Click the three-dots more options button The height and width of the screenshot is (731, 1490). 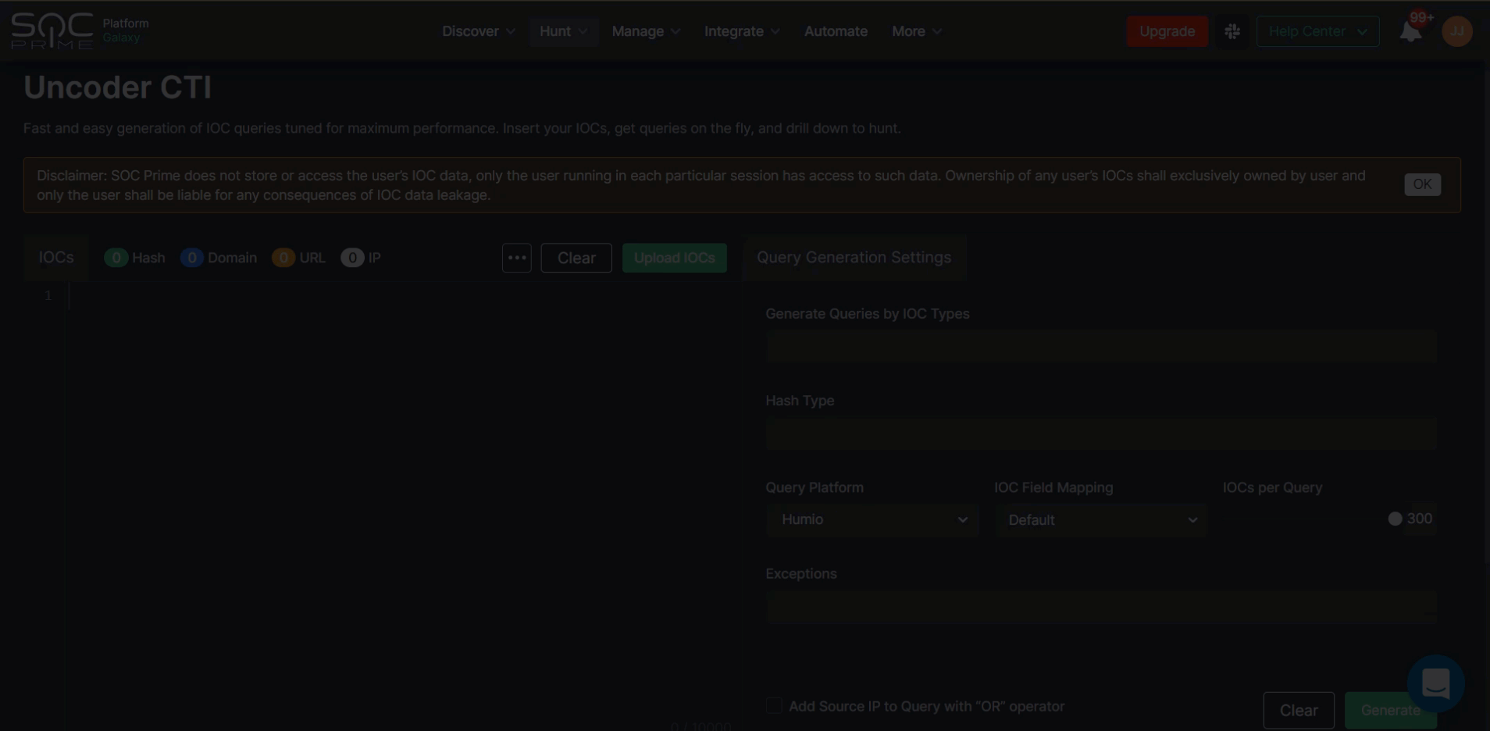[516, 258]
